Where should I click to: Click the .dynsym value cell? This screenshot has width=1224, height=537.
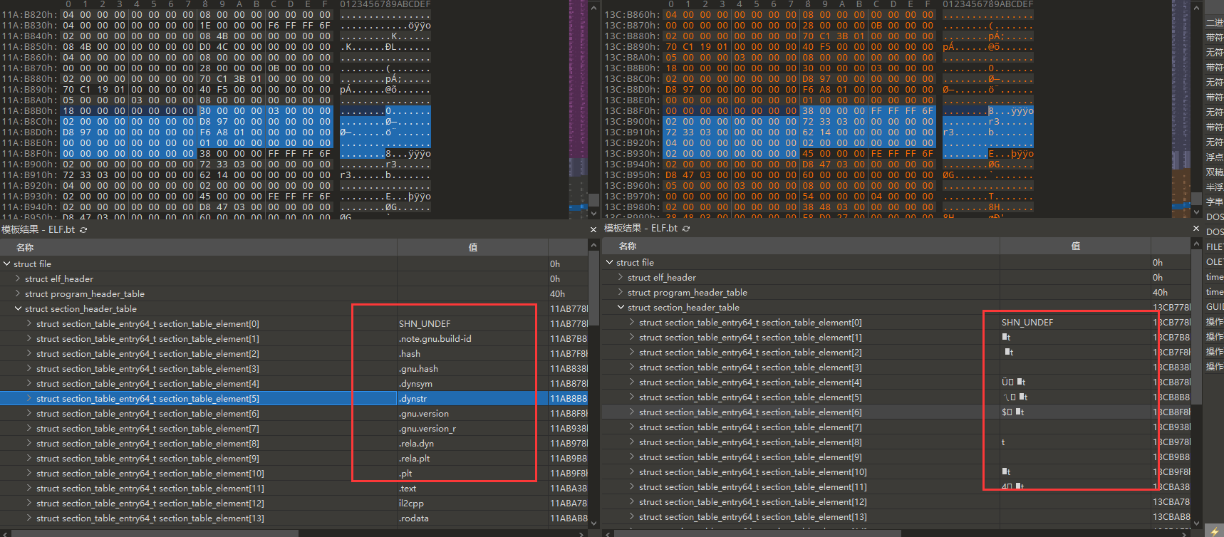(472, 384)
